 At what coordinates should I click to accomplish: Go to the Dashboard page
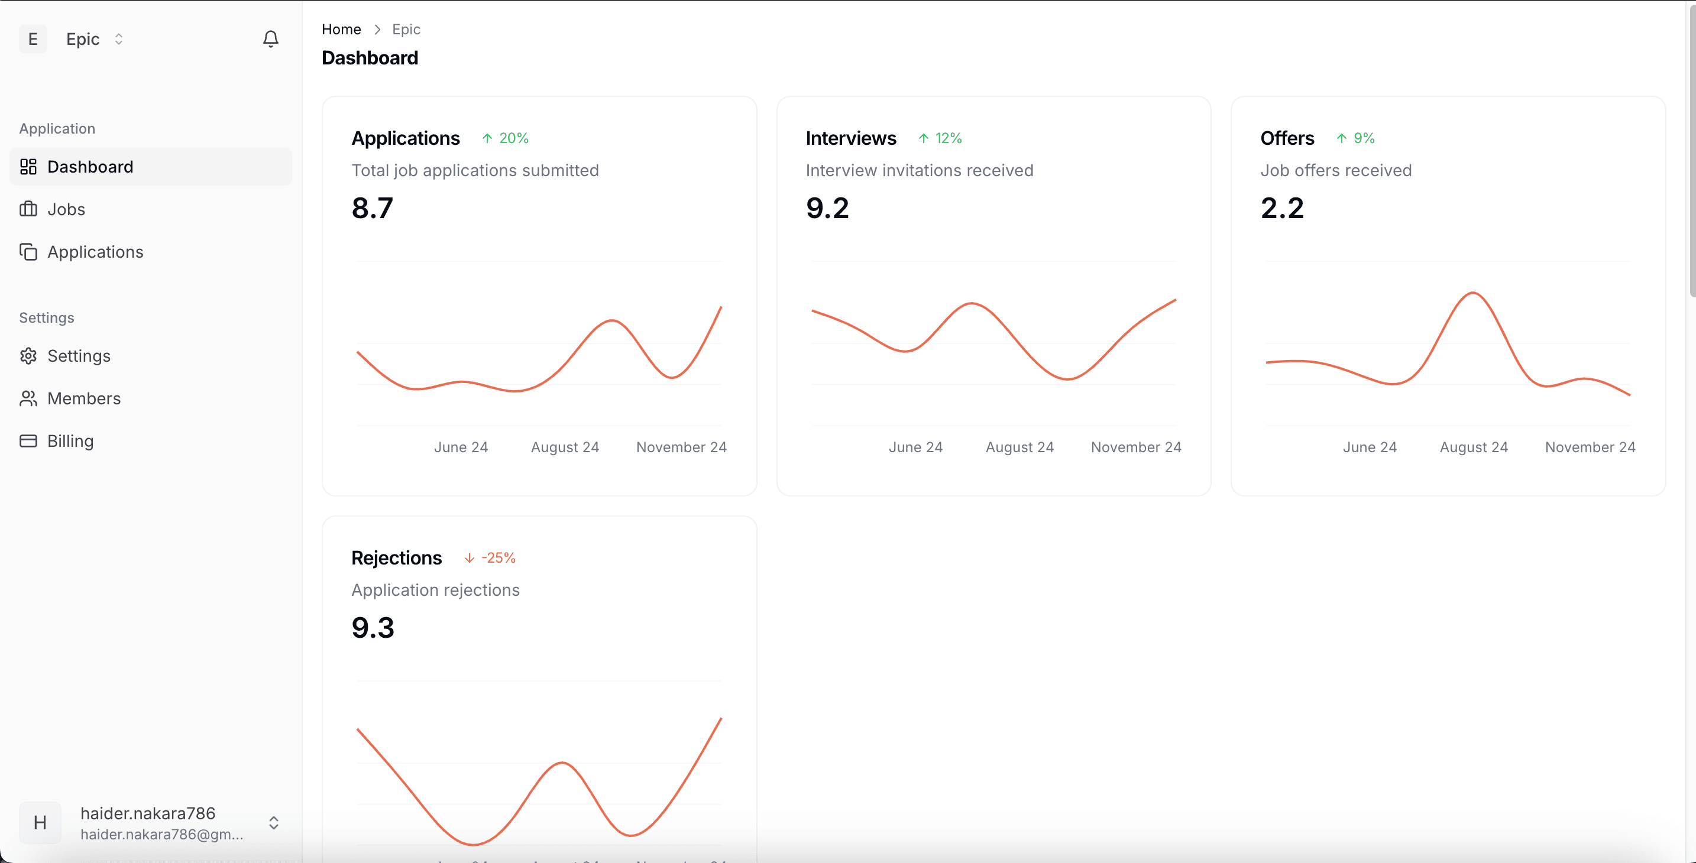point(151,167)
